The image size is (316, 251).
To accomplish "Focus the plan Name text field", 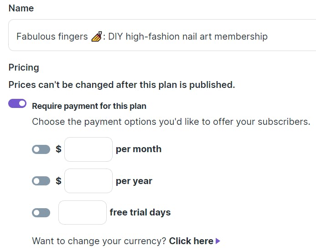I will (x=162, y=35).
